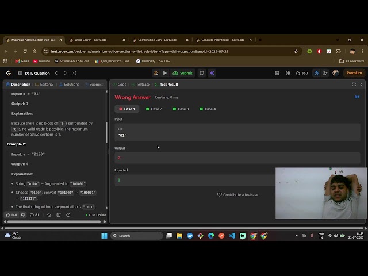Switch to the Solutions tab
368x276 pixels.
pyautogui.click(x=69, y=85)
